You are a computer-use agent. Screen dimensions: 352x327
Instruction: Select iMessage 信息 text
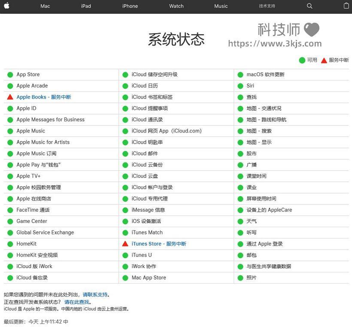point(149,210)
